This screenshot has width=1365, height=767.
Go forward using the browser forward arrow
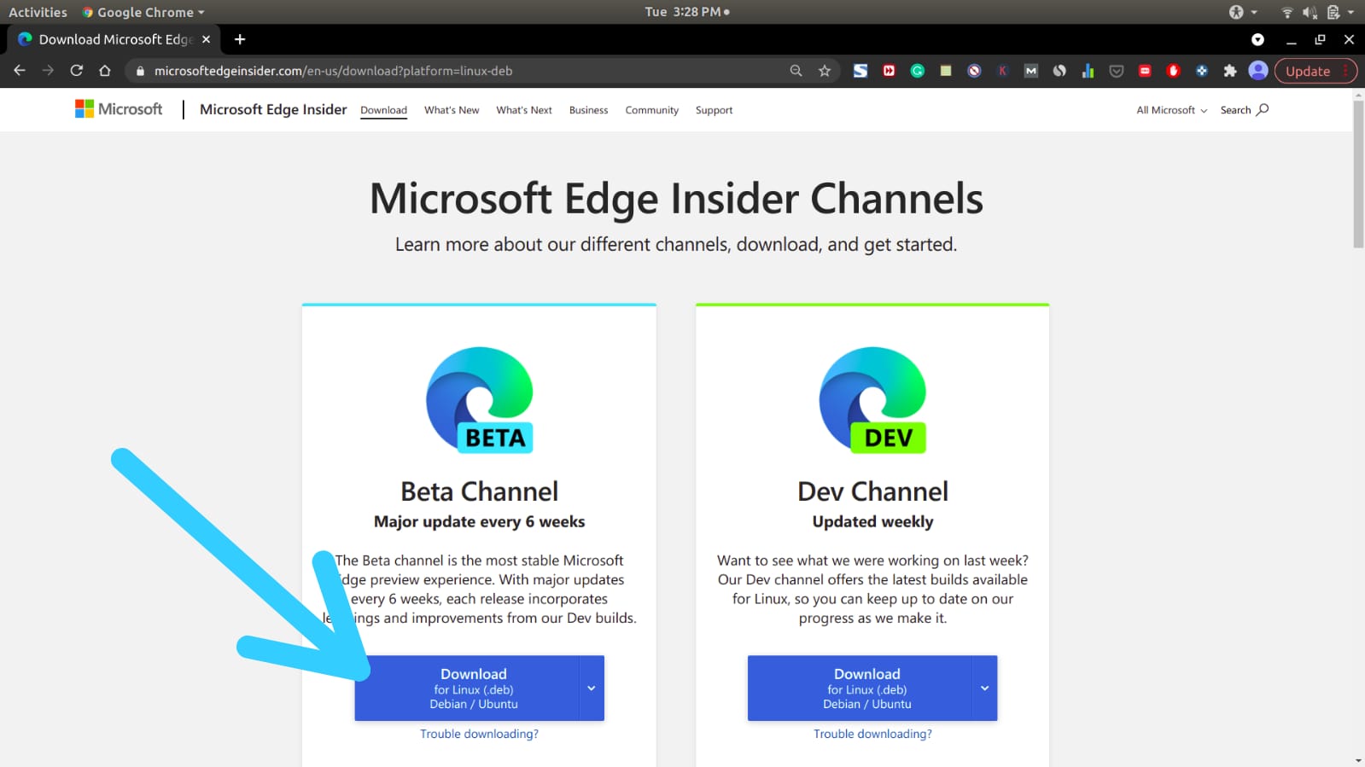coord(48,71)
